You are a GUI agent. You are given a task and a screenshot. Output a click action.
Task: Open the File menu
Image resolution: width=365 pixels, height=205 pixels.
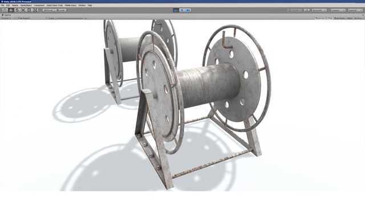point(2,5)
